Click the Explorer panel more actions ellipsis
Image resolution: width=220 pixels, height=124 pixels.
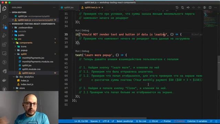pos(54,8)
